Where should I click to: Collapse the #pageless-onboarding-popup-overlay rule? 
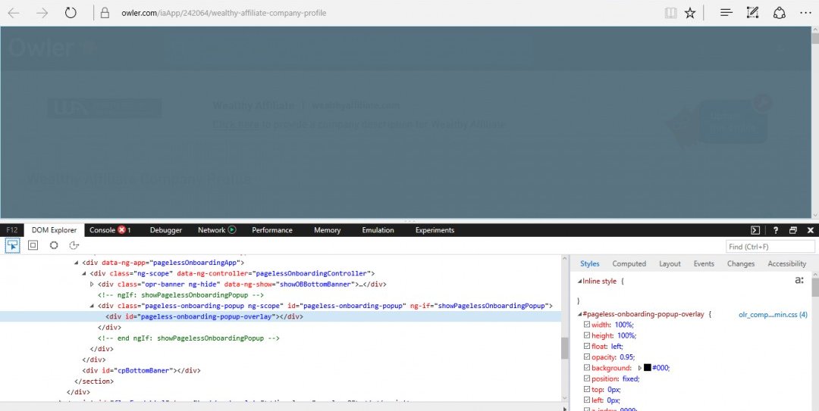(579, 315)
